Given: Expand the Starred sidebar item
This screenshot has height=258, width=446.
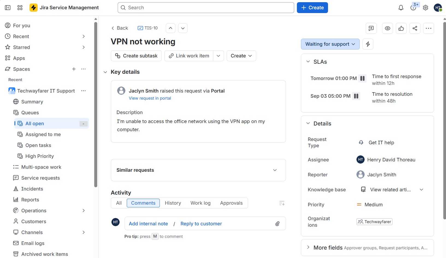Looking at the screenshot, I should 84,47.
